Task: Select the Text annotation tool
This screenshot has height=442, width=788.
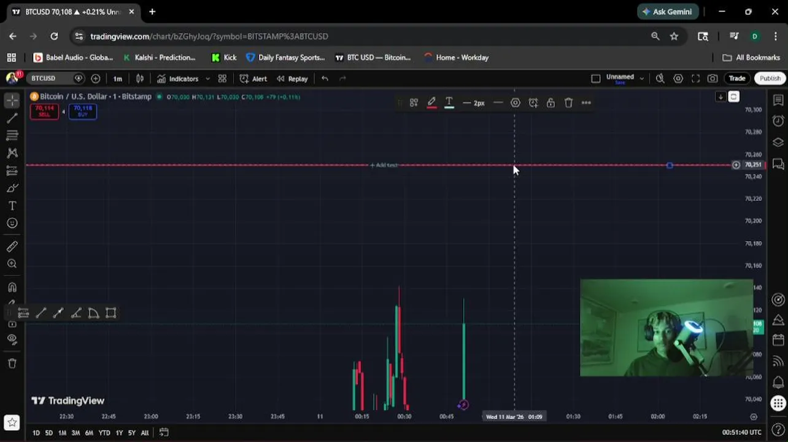Action: [x=12, y=206]
